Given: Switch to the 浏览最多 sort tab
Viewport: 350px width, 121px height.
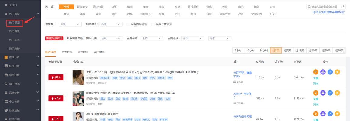Looking at the screenshot, I should point(99,52).
